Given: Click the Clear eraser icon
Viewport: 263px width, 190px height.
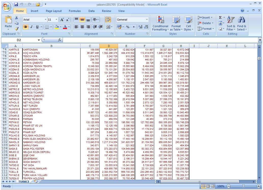Looking at the screenshot, I should 220,29.
